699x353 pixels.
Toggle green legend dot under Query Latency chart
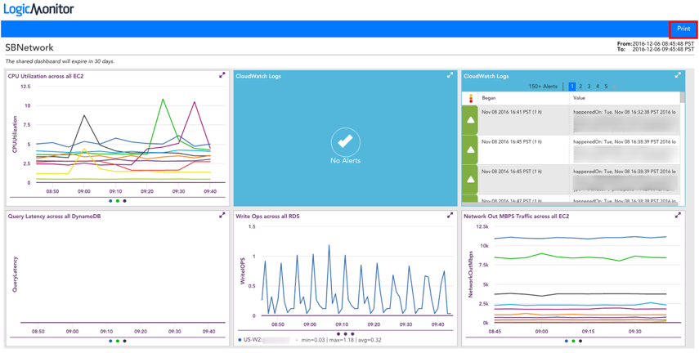click(118, 341)
